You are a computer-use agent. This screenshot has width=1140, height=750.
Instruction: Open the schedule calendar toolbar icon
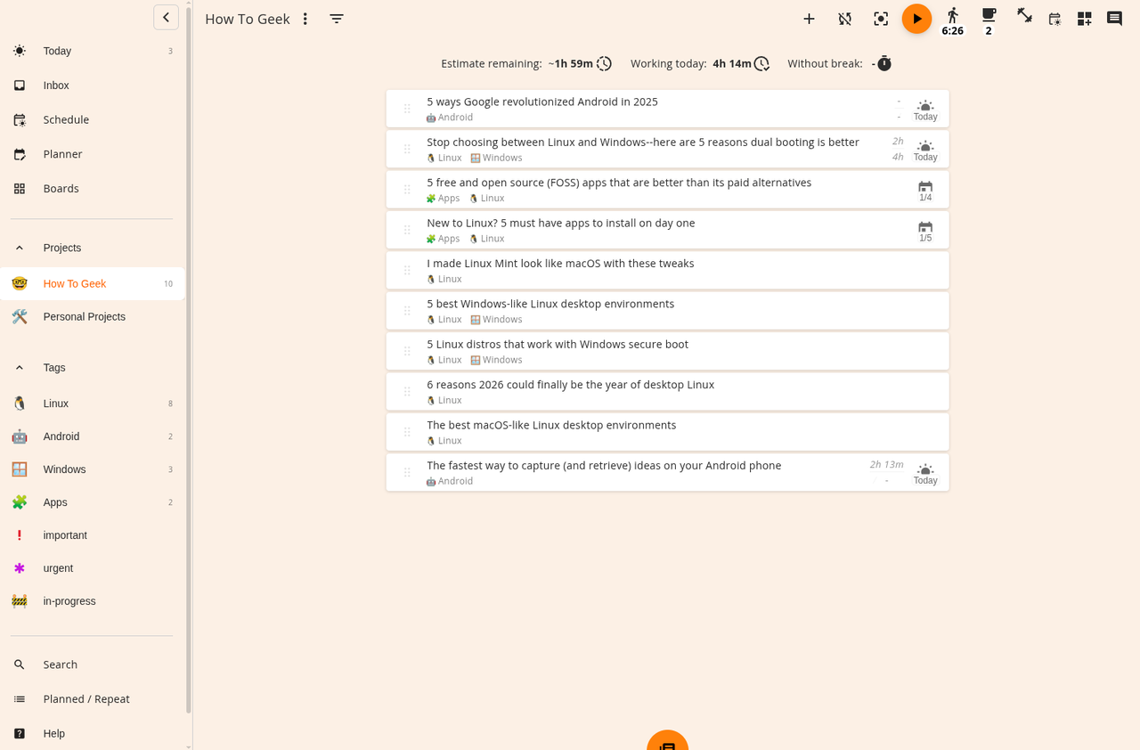(x=1054, y=18)
